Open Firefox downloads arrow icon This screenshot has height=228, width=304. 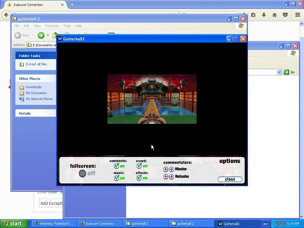[264, 15]
